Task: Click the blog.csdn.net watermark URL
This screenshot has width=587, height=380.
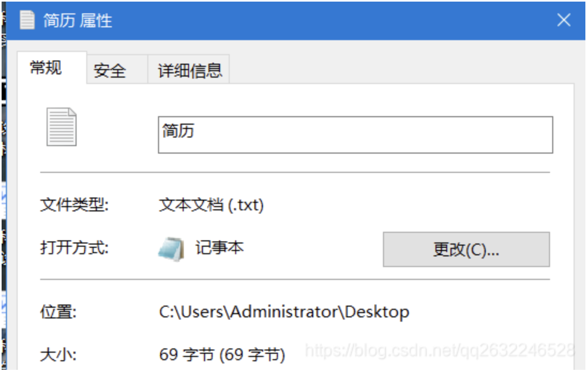Action: 439,351
